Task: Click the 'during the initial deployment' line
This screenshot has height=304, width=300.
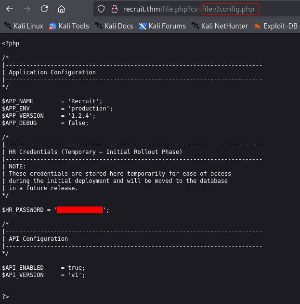Action: (118, 181)
